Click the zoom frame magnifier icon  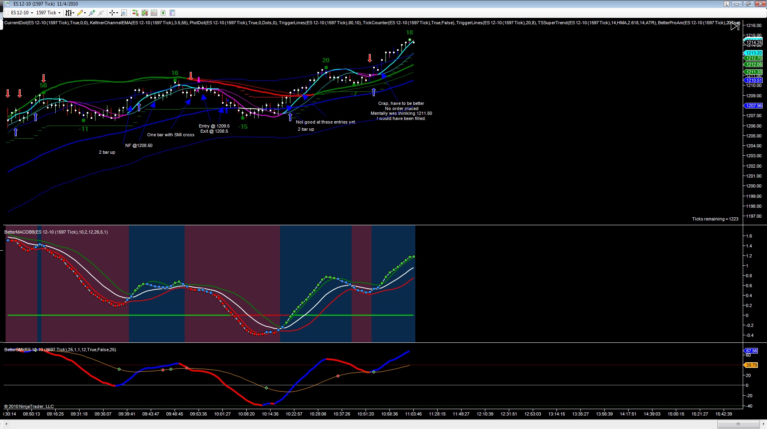[x=124, y=13]
